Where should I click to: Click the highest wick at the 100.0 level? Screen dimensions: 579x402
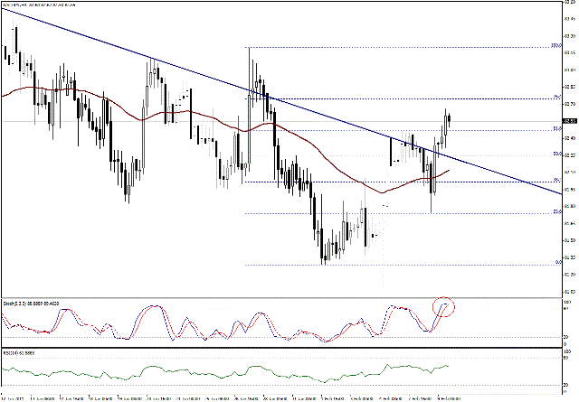249,51
